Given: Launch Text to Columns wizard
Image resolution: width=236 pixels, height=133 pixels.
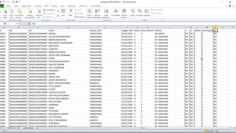Looking at the screenshot, I should click(90, 14).
